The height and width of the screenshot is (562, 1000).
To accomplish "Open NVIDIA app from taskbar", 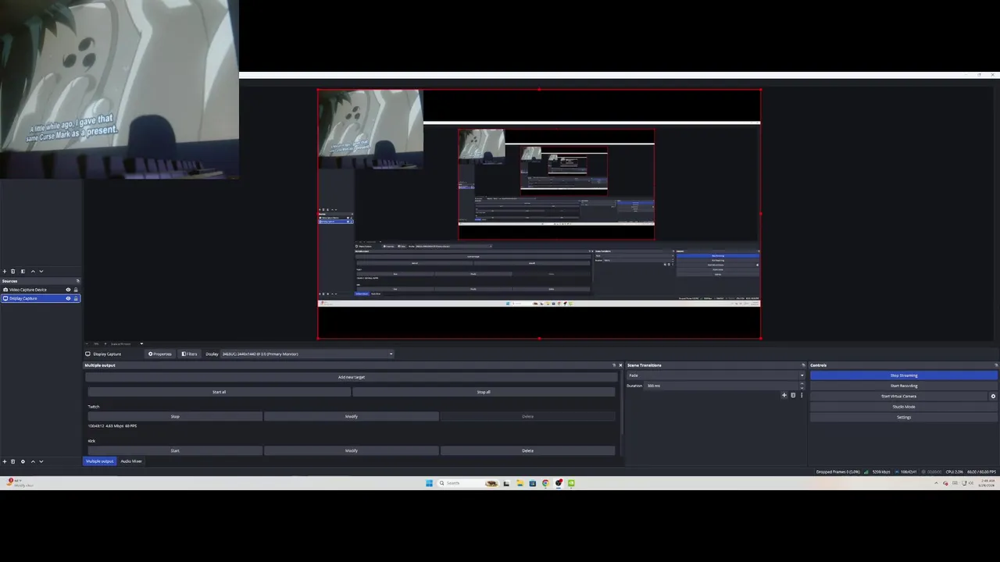I will (x=571, y=483).
